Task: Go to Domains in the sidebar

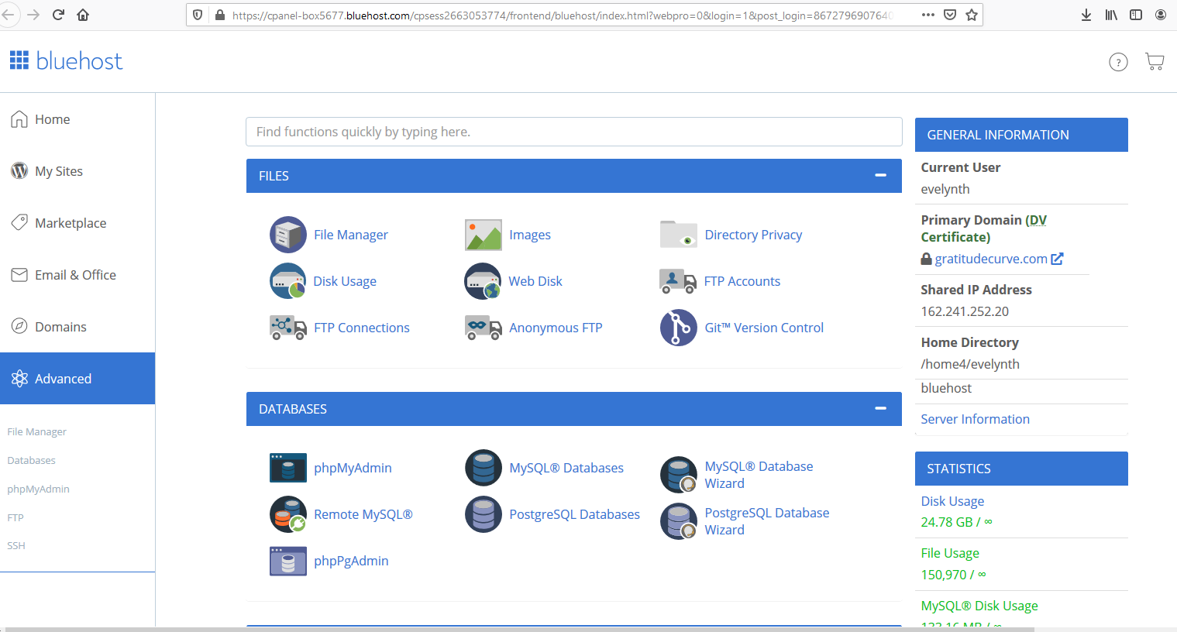Action: [60, 327]
